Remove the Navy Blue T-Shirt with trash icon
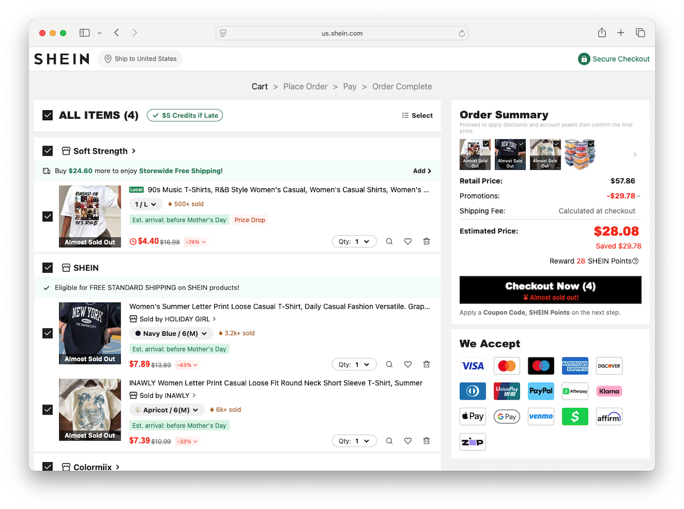The width and height of the screenshot is (684, 509). pos(427,364)
